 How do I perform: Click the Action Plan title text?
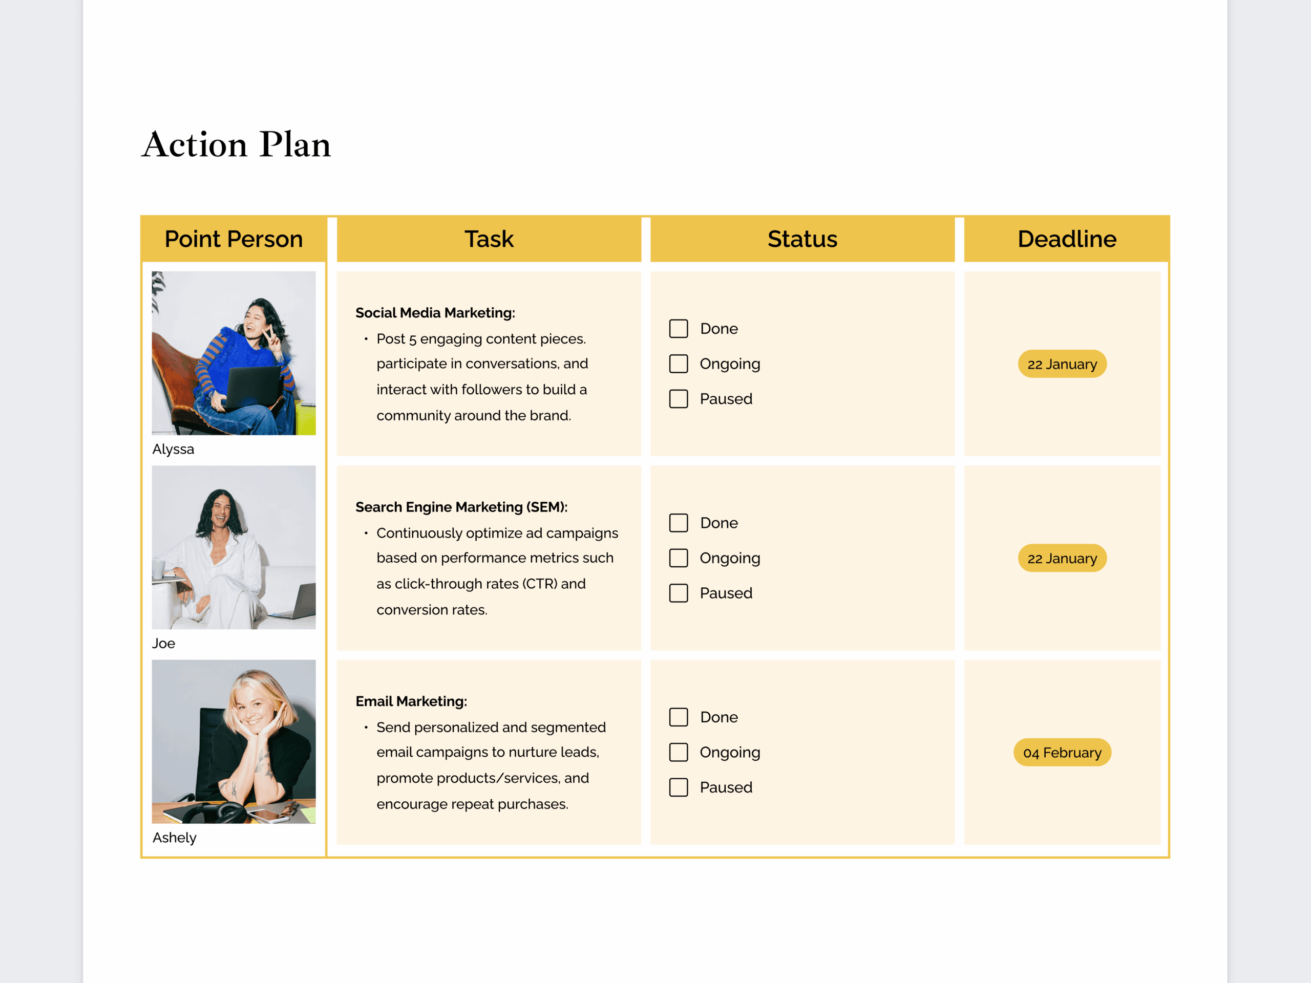point(237,144)
